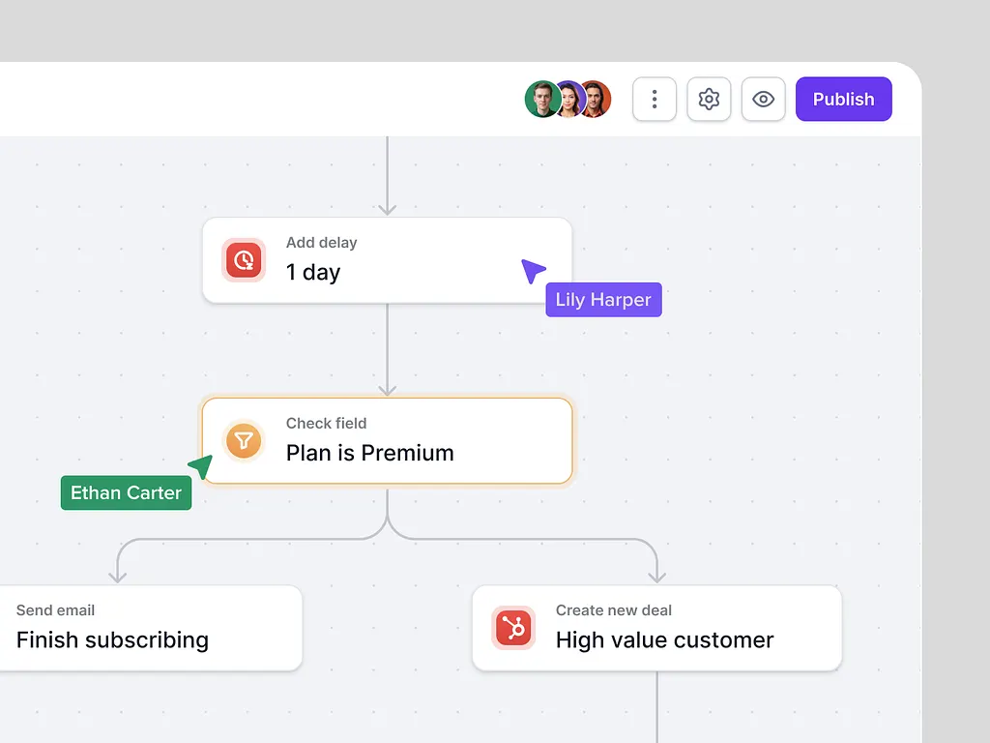Click the middle collaborator avatar in purple

tap(568, 99)
